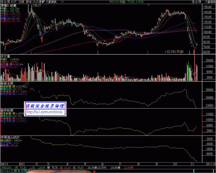Jump to month 8 on the date axis

pos(139,164)
